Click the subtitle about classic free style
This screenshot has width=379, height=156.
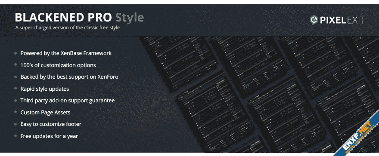point(68,28)
